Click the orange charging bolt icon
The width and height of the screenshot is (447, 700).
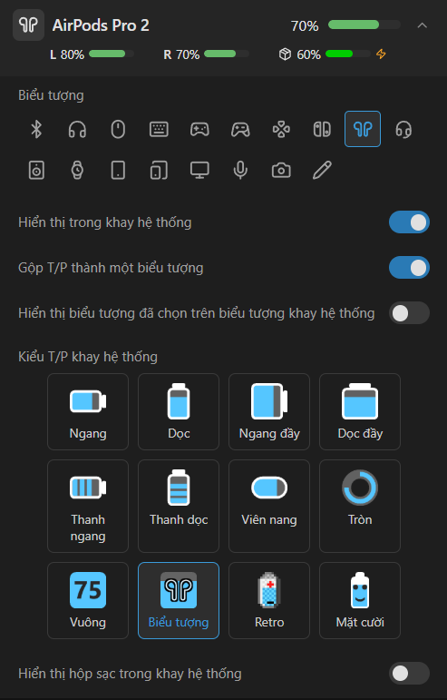click(381, 54)
